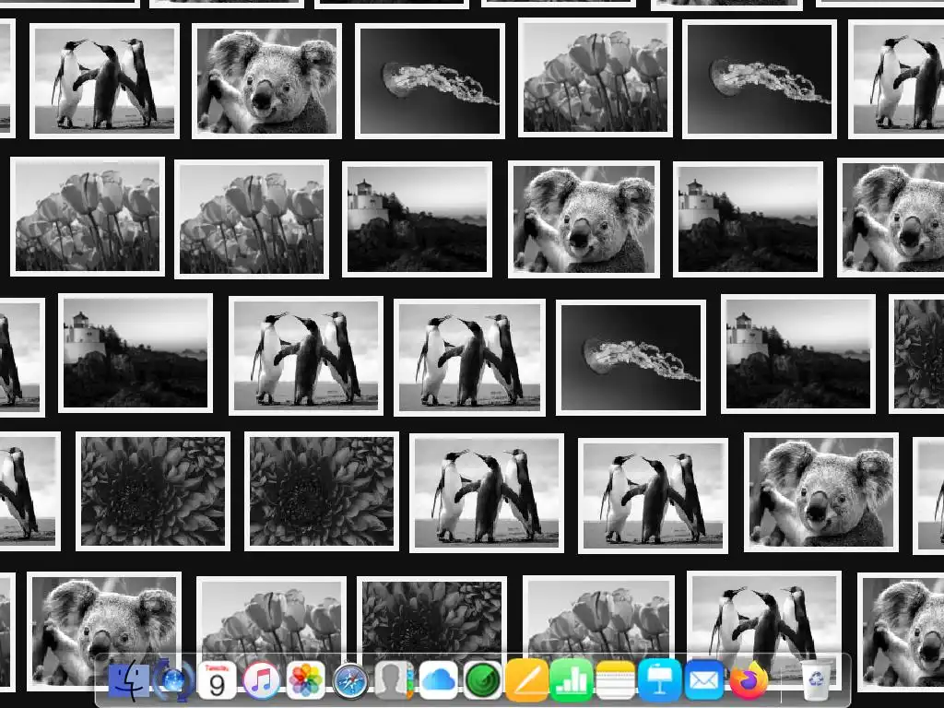This screenshot has height=708, width=944.
Task: Select koala photo between two lighthouse photos
Action: pyautogui.click(x=584, y=219)
